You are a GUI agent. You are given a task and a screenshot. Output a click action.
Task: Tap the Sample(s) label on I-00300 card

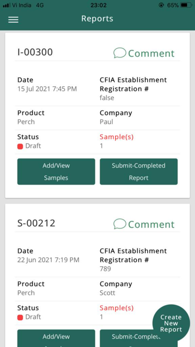coord(116,137)
